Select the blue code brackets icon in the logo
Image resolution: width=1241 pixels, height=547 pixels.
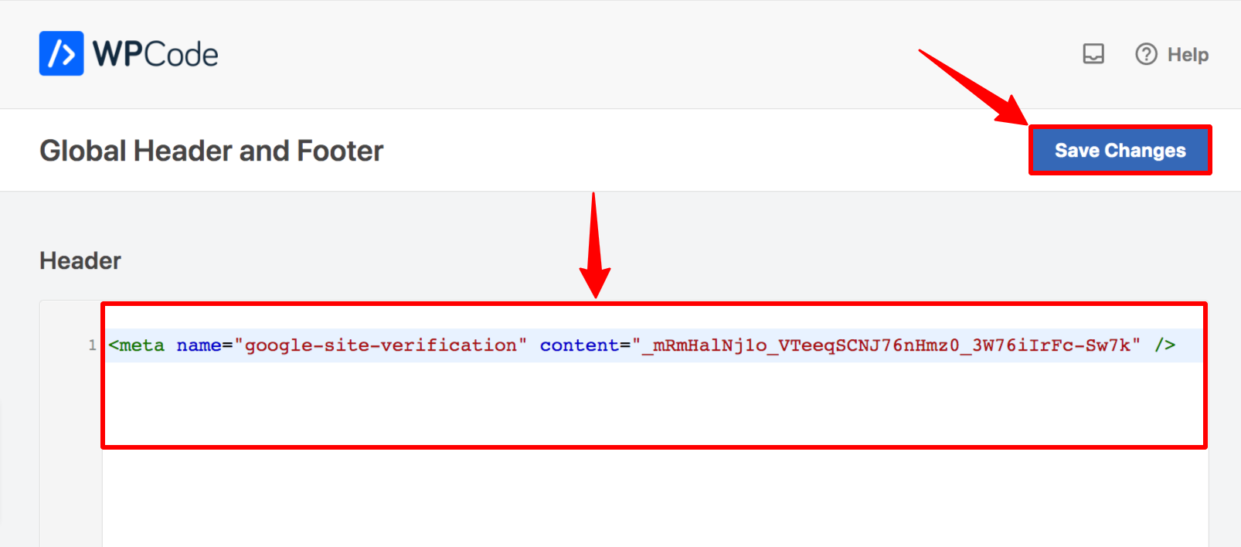61,53
